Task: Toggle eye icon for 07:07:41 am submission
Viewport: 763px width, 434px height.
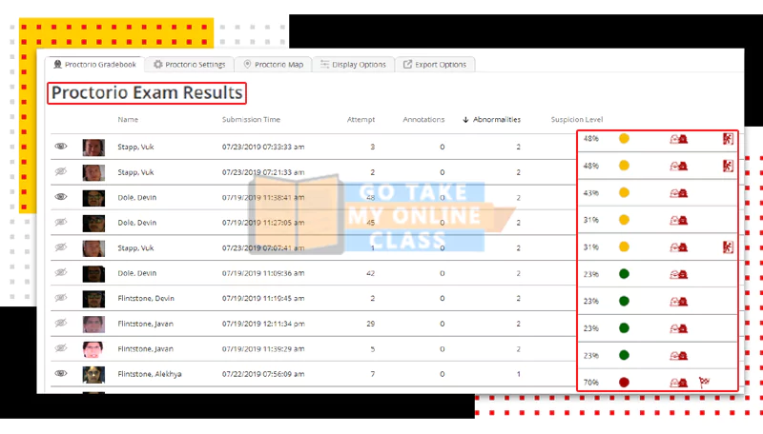Action: (x=61, y=247)
